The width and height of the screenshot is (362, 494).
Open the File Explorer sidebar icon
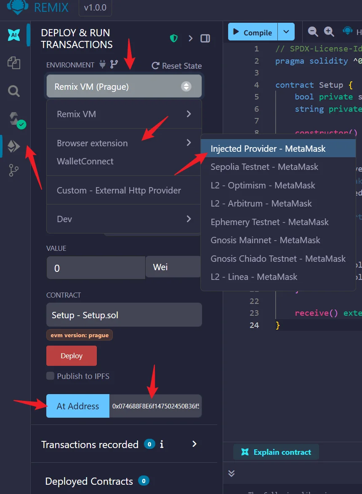click(x=14, y=63)
